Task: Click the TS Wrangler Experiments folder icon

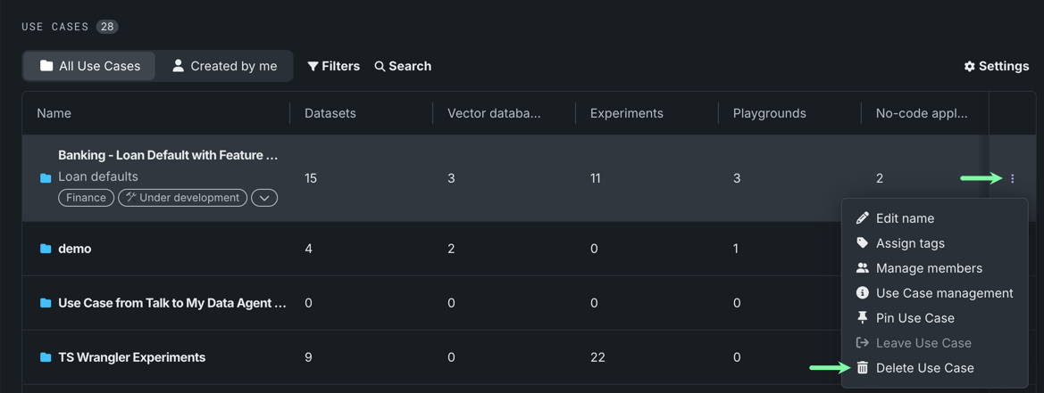Action: (x=46, y=357)
